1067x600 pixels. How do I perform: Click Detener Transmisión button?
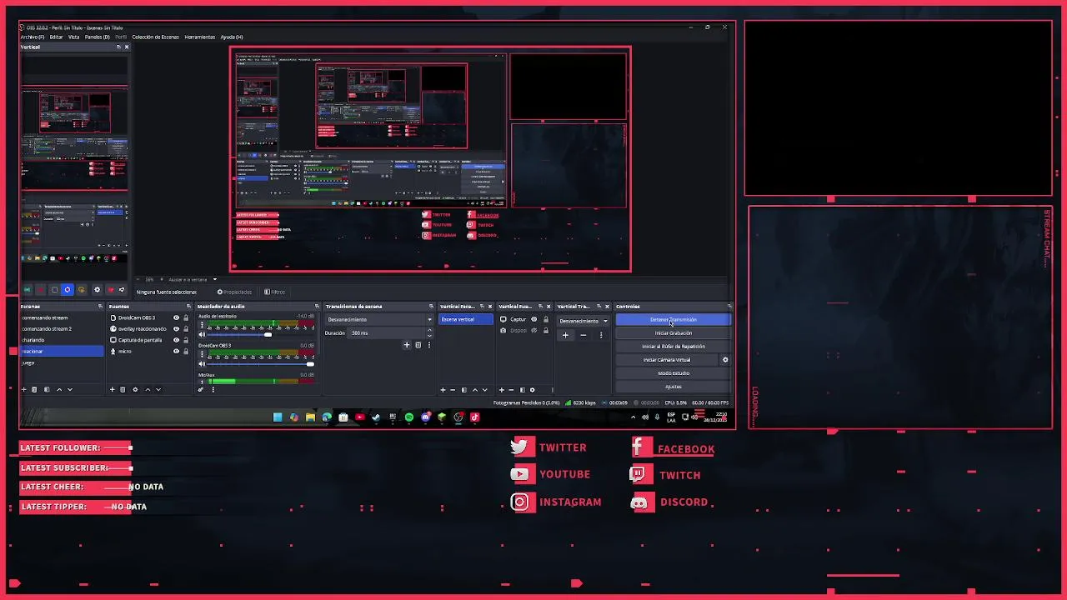coord(673,319)
